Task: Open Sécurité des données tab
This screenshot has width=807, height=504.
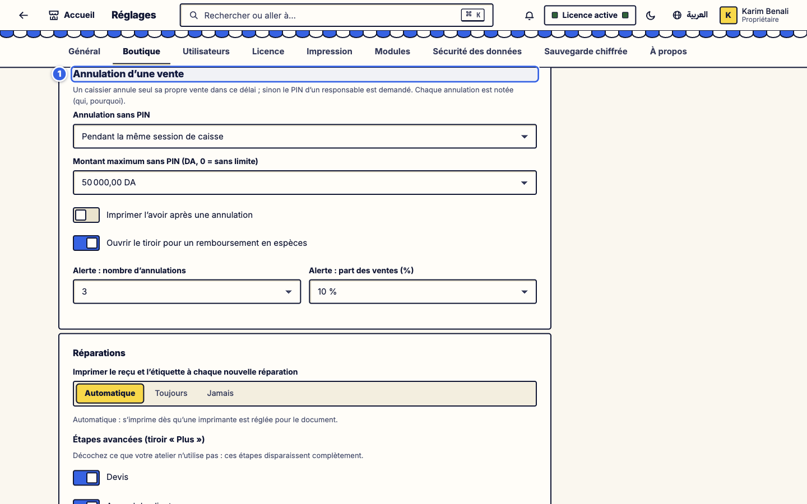Action: [477, 52]
